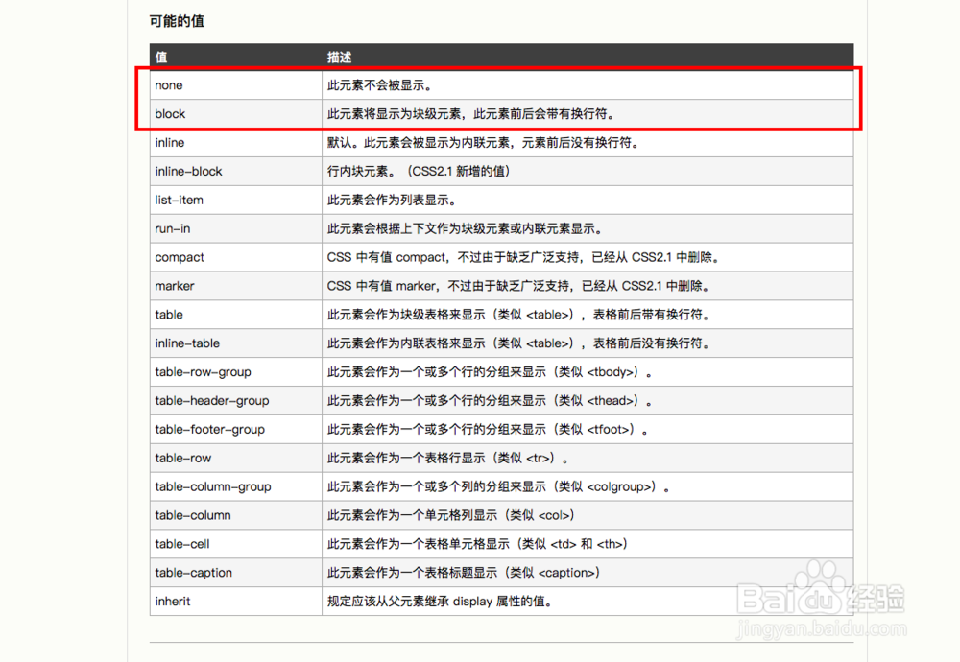The width and height of the screenshot is (960, 662).
Task: Select the 'list-item' value cell
Action: (236, 201)
